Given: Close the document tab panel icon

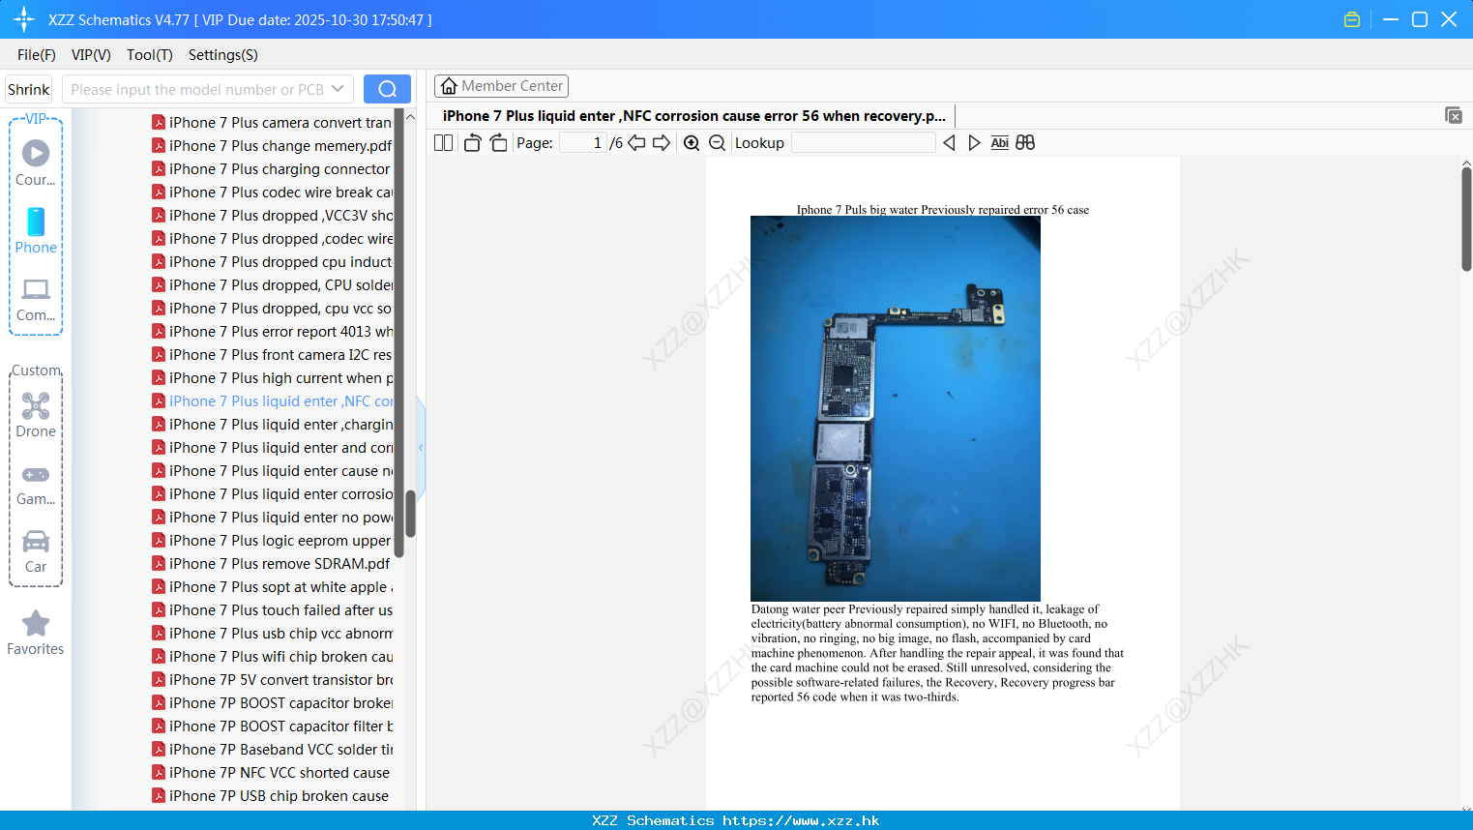Looking at the screenshot, I should click(x=1453, y=115).
